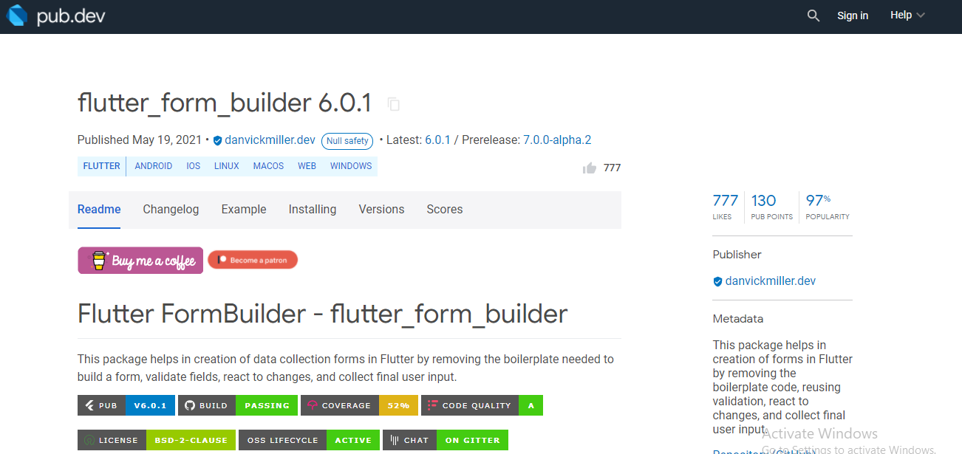Open latest version 6.0.1 link
This screenshot has width=962, height=454.
[437, 140]
